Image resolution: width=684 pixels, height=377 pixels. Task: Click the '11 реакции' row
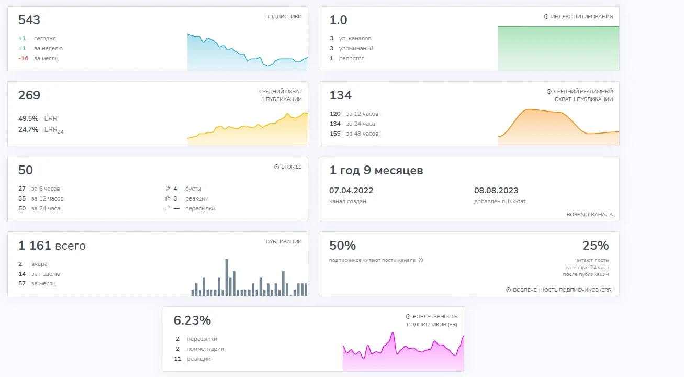pyautogui.click(x=192, y=359)
